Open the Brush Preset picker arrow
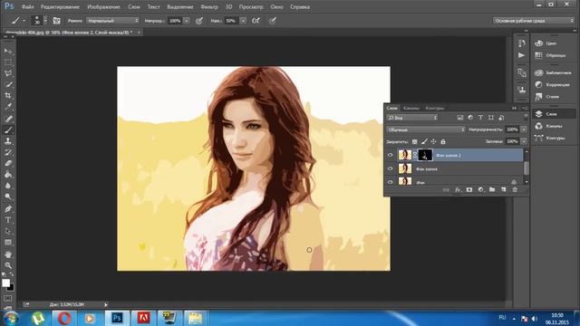The width and height of the screenshot is (580, 326). point(45,21)
